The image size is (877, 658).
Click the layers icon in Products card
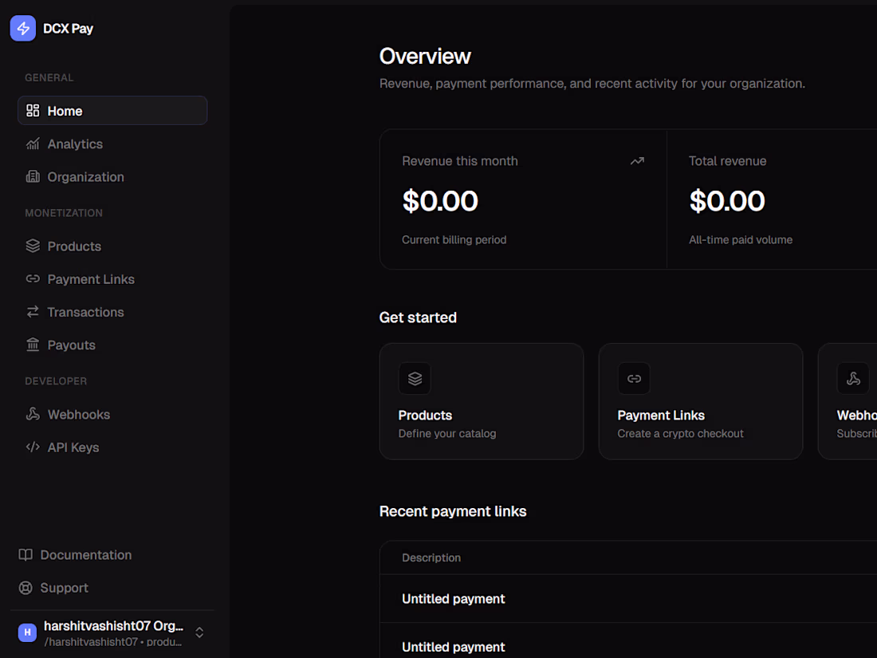415,379
